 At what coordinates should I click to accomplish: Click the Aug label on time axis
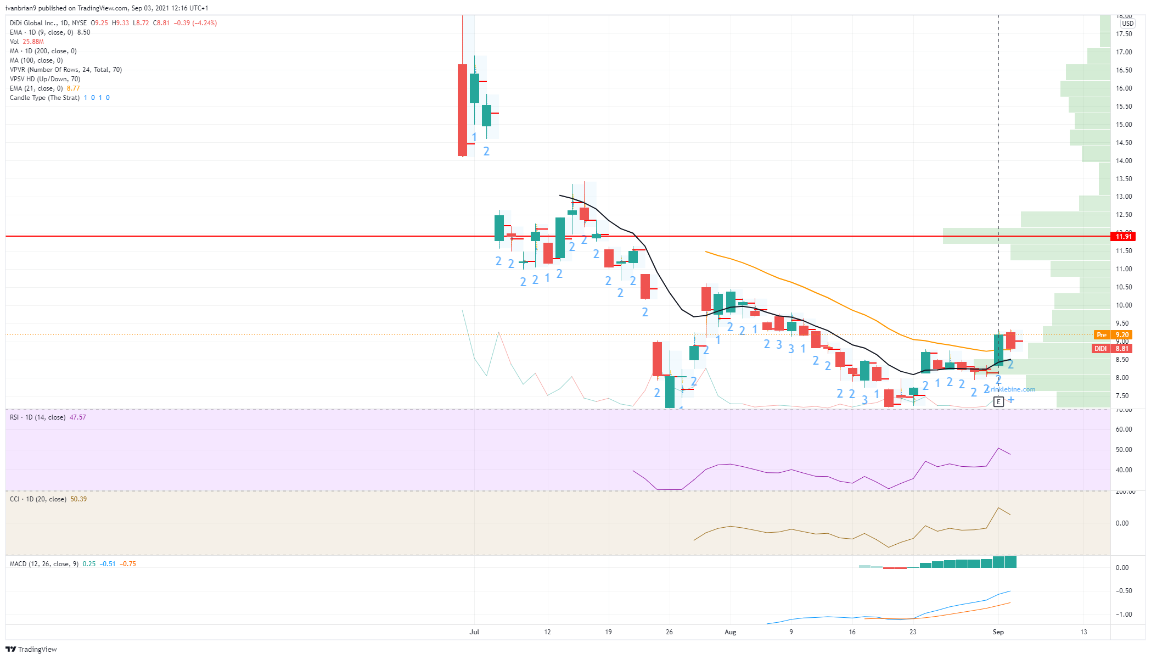730,632
